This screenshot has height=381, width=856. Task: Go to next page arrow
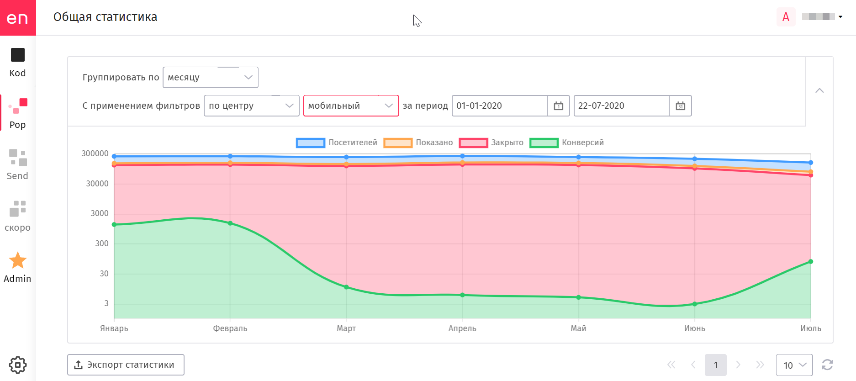point(738,365)
